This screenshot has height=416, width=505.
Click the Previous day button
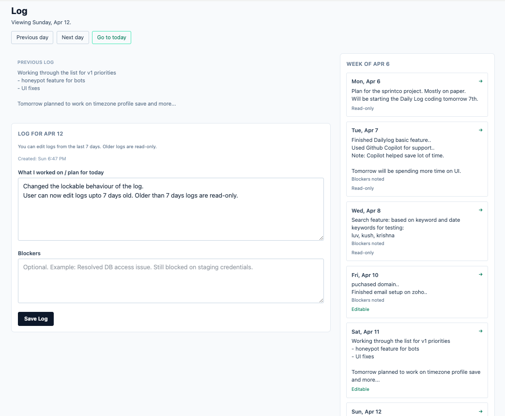click(x=32, y=37)
